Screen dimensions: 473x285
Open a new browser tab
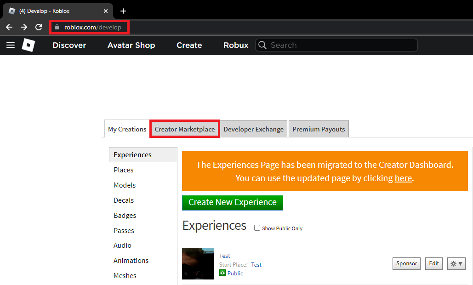pos(123,11)
